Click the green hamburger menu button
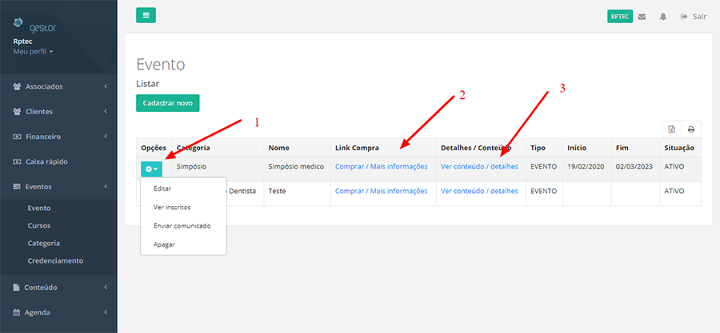 click(146, 15)
